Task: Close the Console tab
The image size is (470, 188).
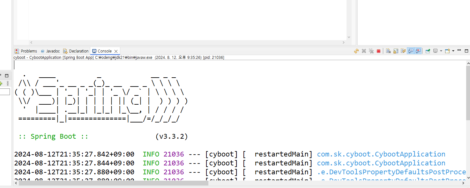Action: coord(116,51)
